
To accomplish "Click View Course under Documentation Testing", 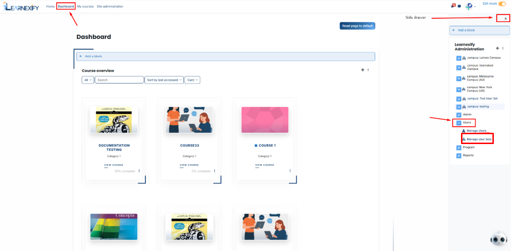I will (x=114, y=165).
